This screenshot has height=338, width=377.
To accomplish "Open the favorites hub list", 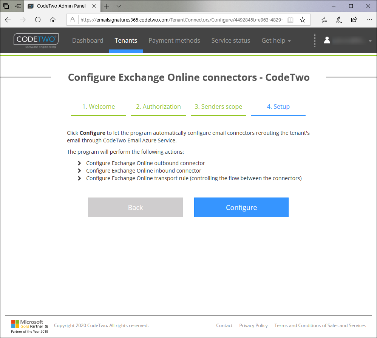I will click(x=324, y=20).
